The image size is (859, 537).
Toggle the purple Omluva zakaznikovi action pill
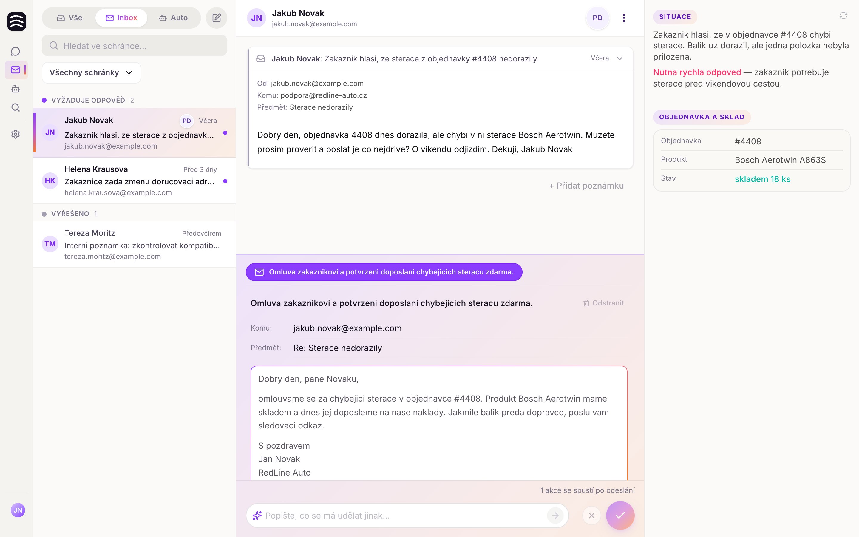(384, 272)
